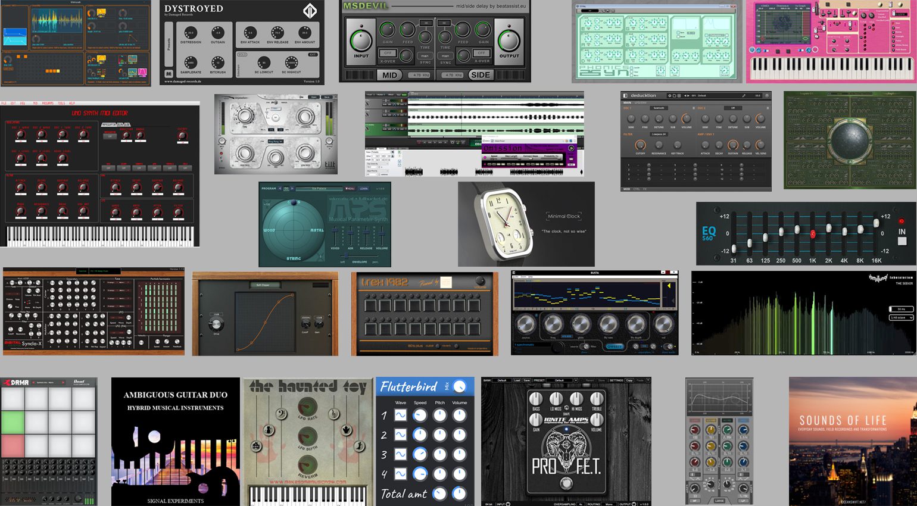Open the Dystroyed Presets vertical button
The height and width of the screenshot is (506, 917).
(169, 44)
